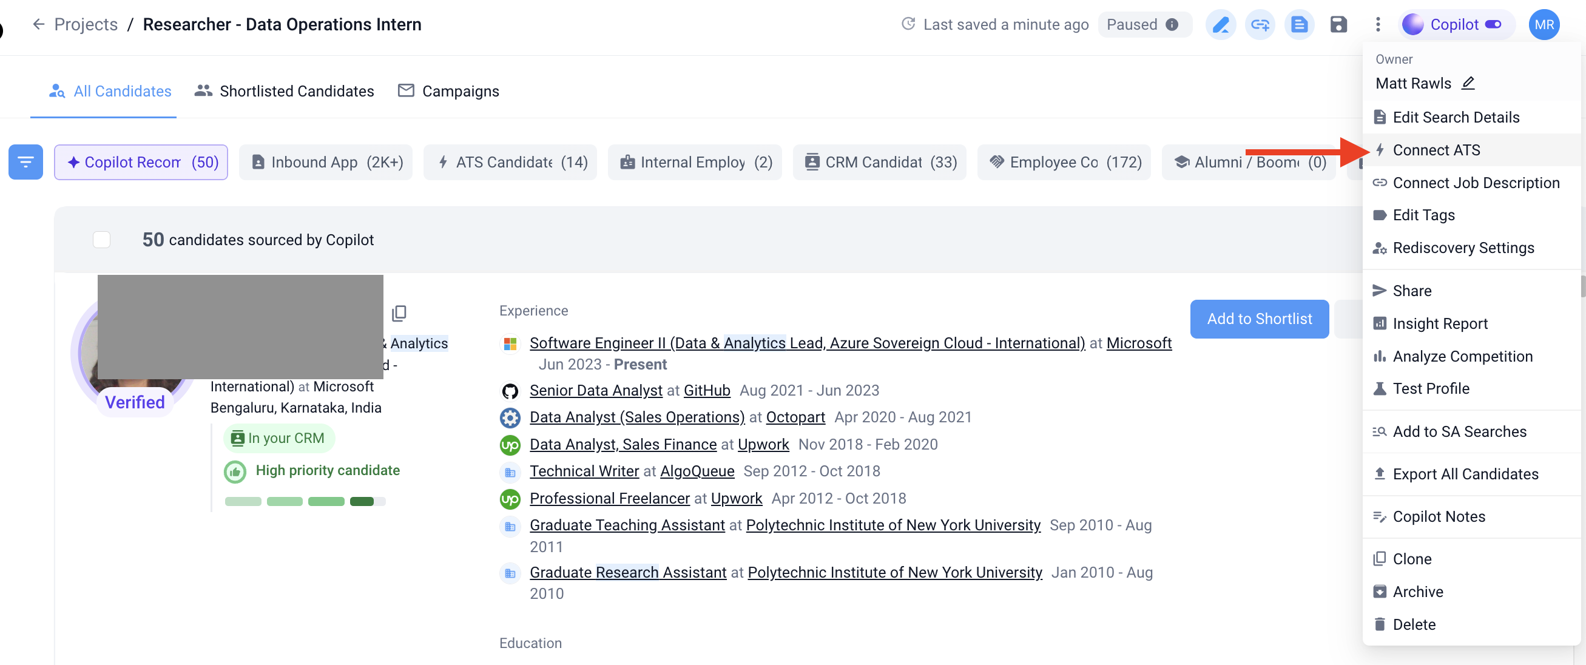Click the In your CRM badge
1586x665 pixels.
click(279, 438)
